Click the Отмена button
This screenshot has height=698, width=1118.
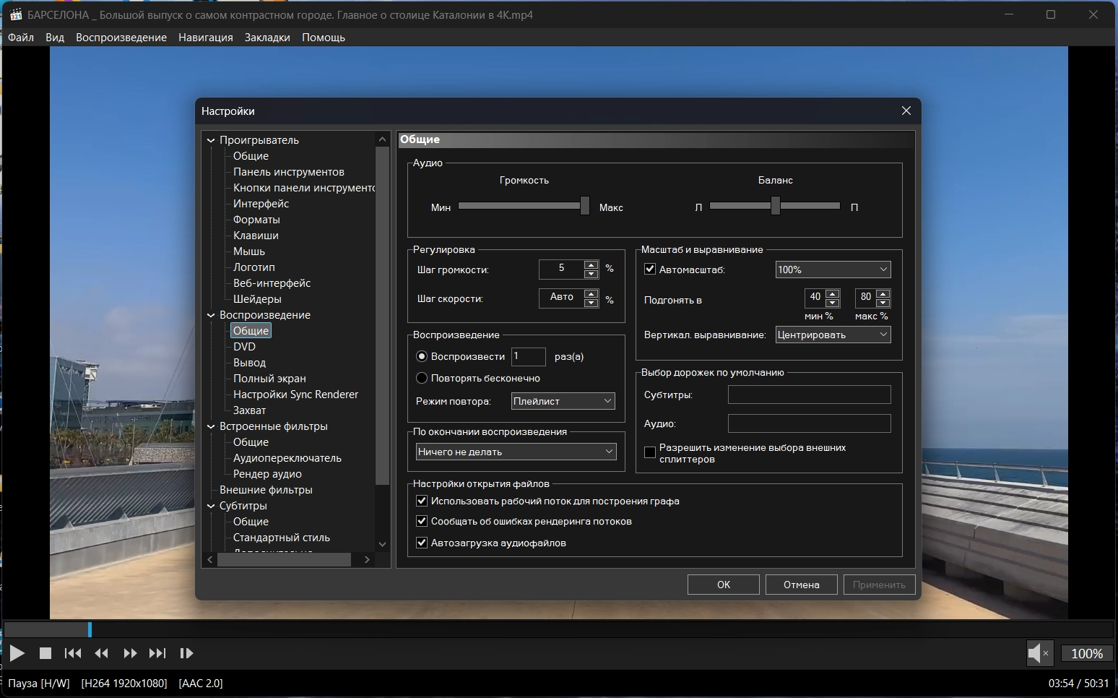coord(801,585)
